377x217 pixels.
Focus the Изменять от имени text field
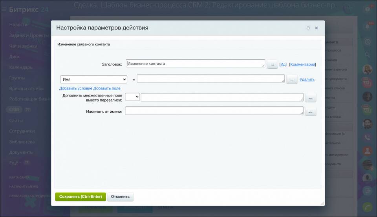pos(214,111)
